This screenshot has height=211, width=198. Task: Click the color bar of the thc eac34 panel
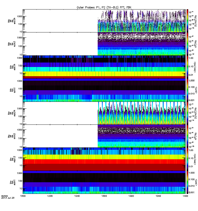187,113
